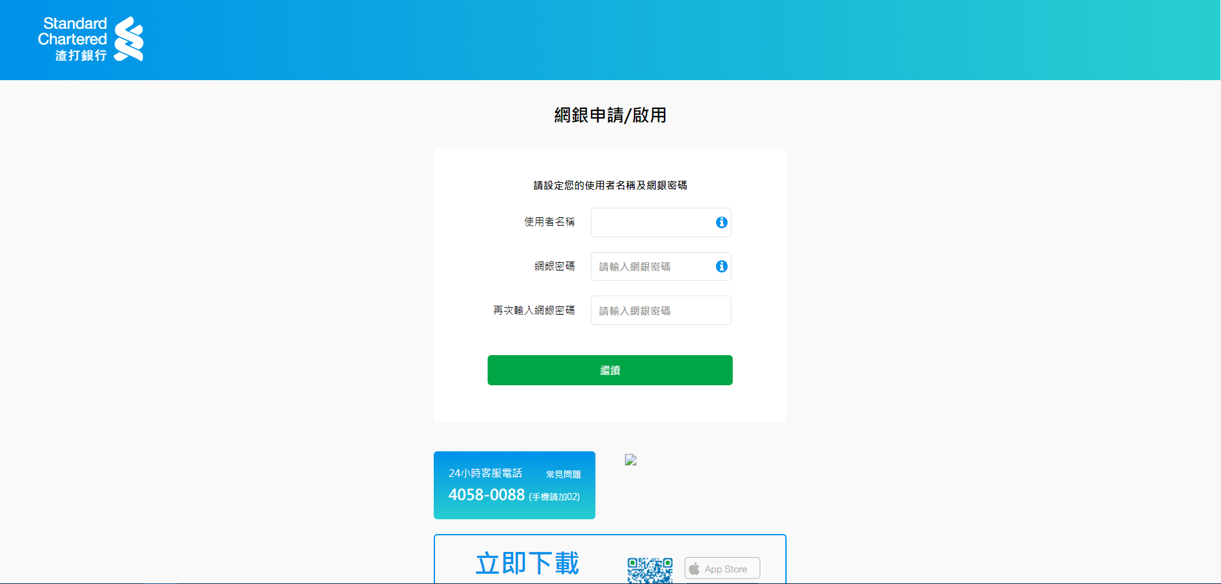The width and height of the screenshot is (1221, 584).
Task: Focus the 網銀密碼 input field
Action: point(661,267)
